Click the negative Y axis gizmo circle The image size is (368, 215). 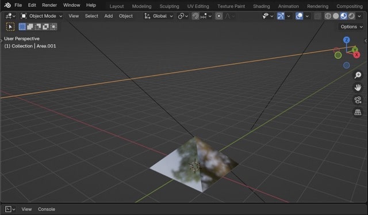point(338,55)
